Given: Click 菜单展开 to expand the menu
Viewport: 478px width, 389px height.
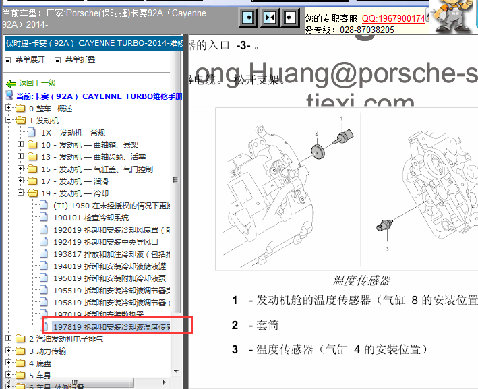Looking at the screenshot, I should 30,59.
